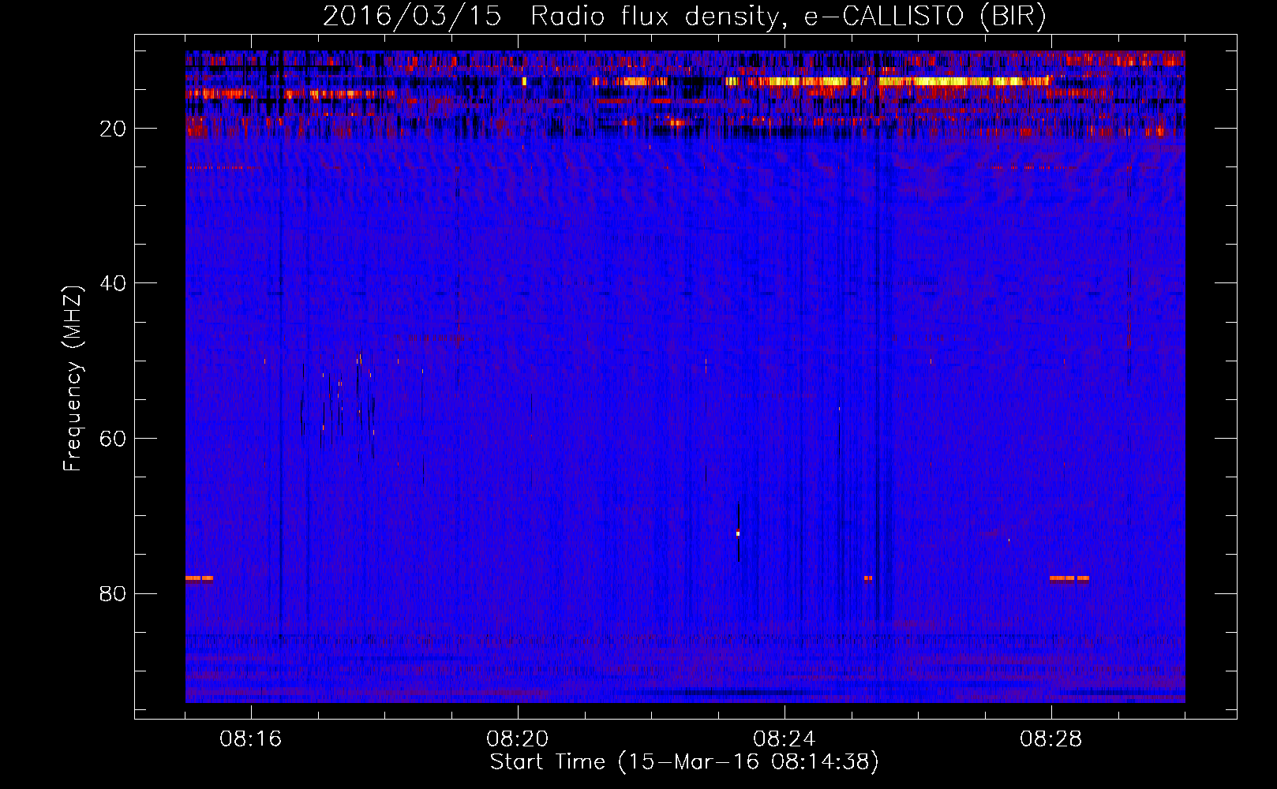Image resolution: width=1277 pixels, height=789 pixels.
Task: Click the time tick label "08:20"
Action: pyautogui.click(x=518, y=739)
